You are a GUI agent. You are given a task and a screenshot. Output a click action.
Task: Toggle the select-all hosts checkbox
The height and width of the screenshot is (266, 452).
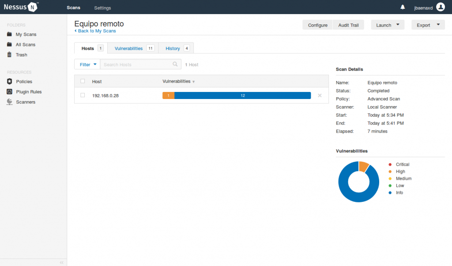[x=83, y=81]
